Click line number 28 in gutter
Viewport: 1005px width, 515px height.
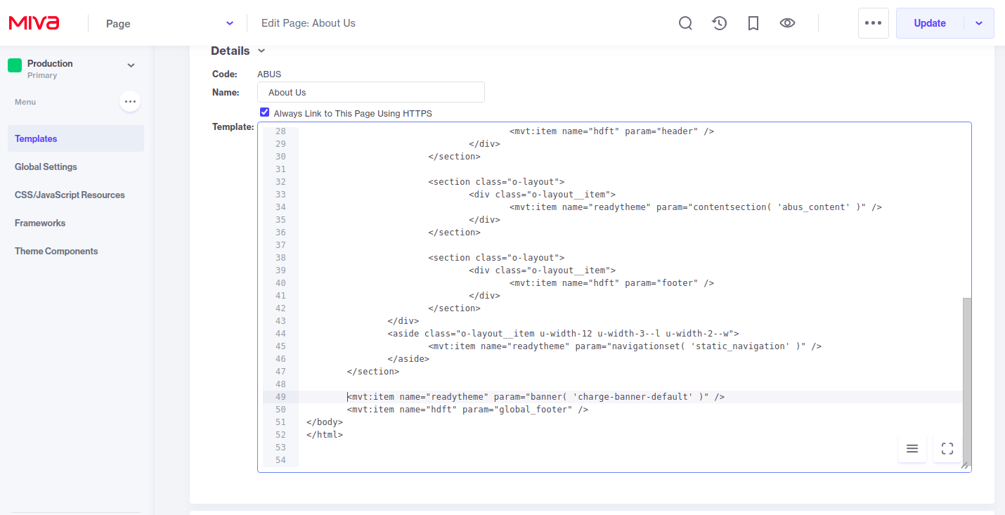280,131
